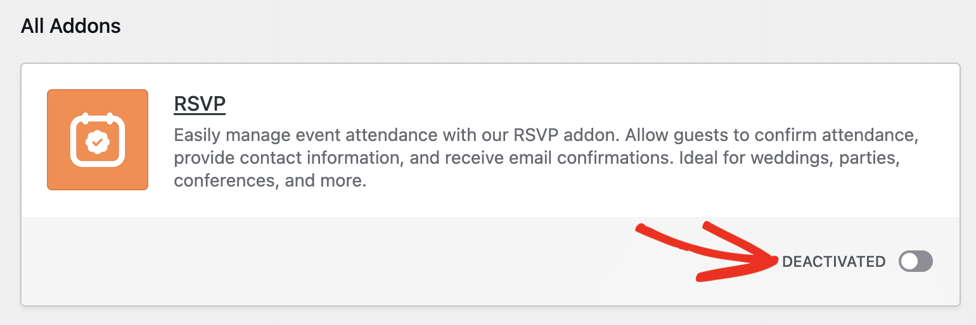Click the gray footer of RSVP card
The height and width of the screenshot is (325, 976).
tap(491, 261)
